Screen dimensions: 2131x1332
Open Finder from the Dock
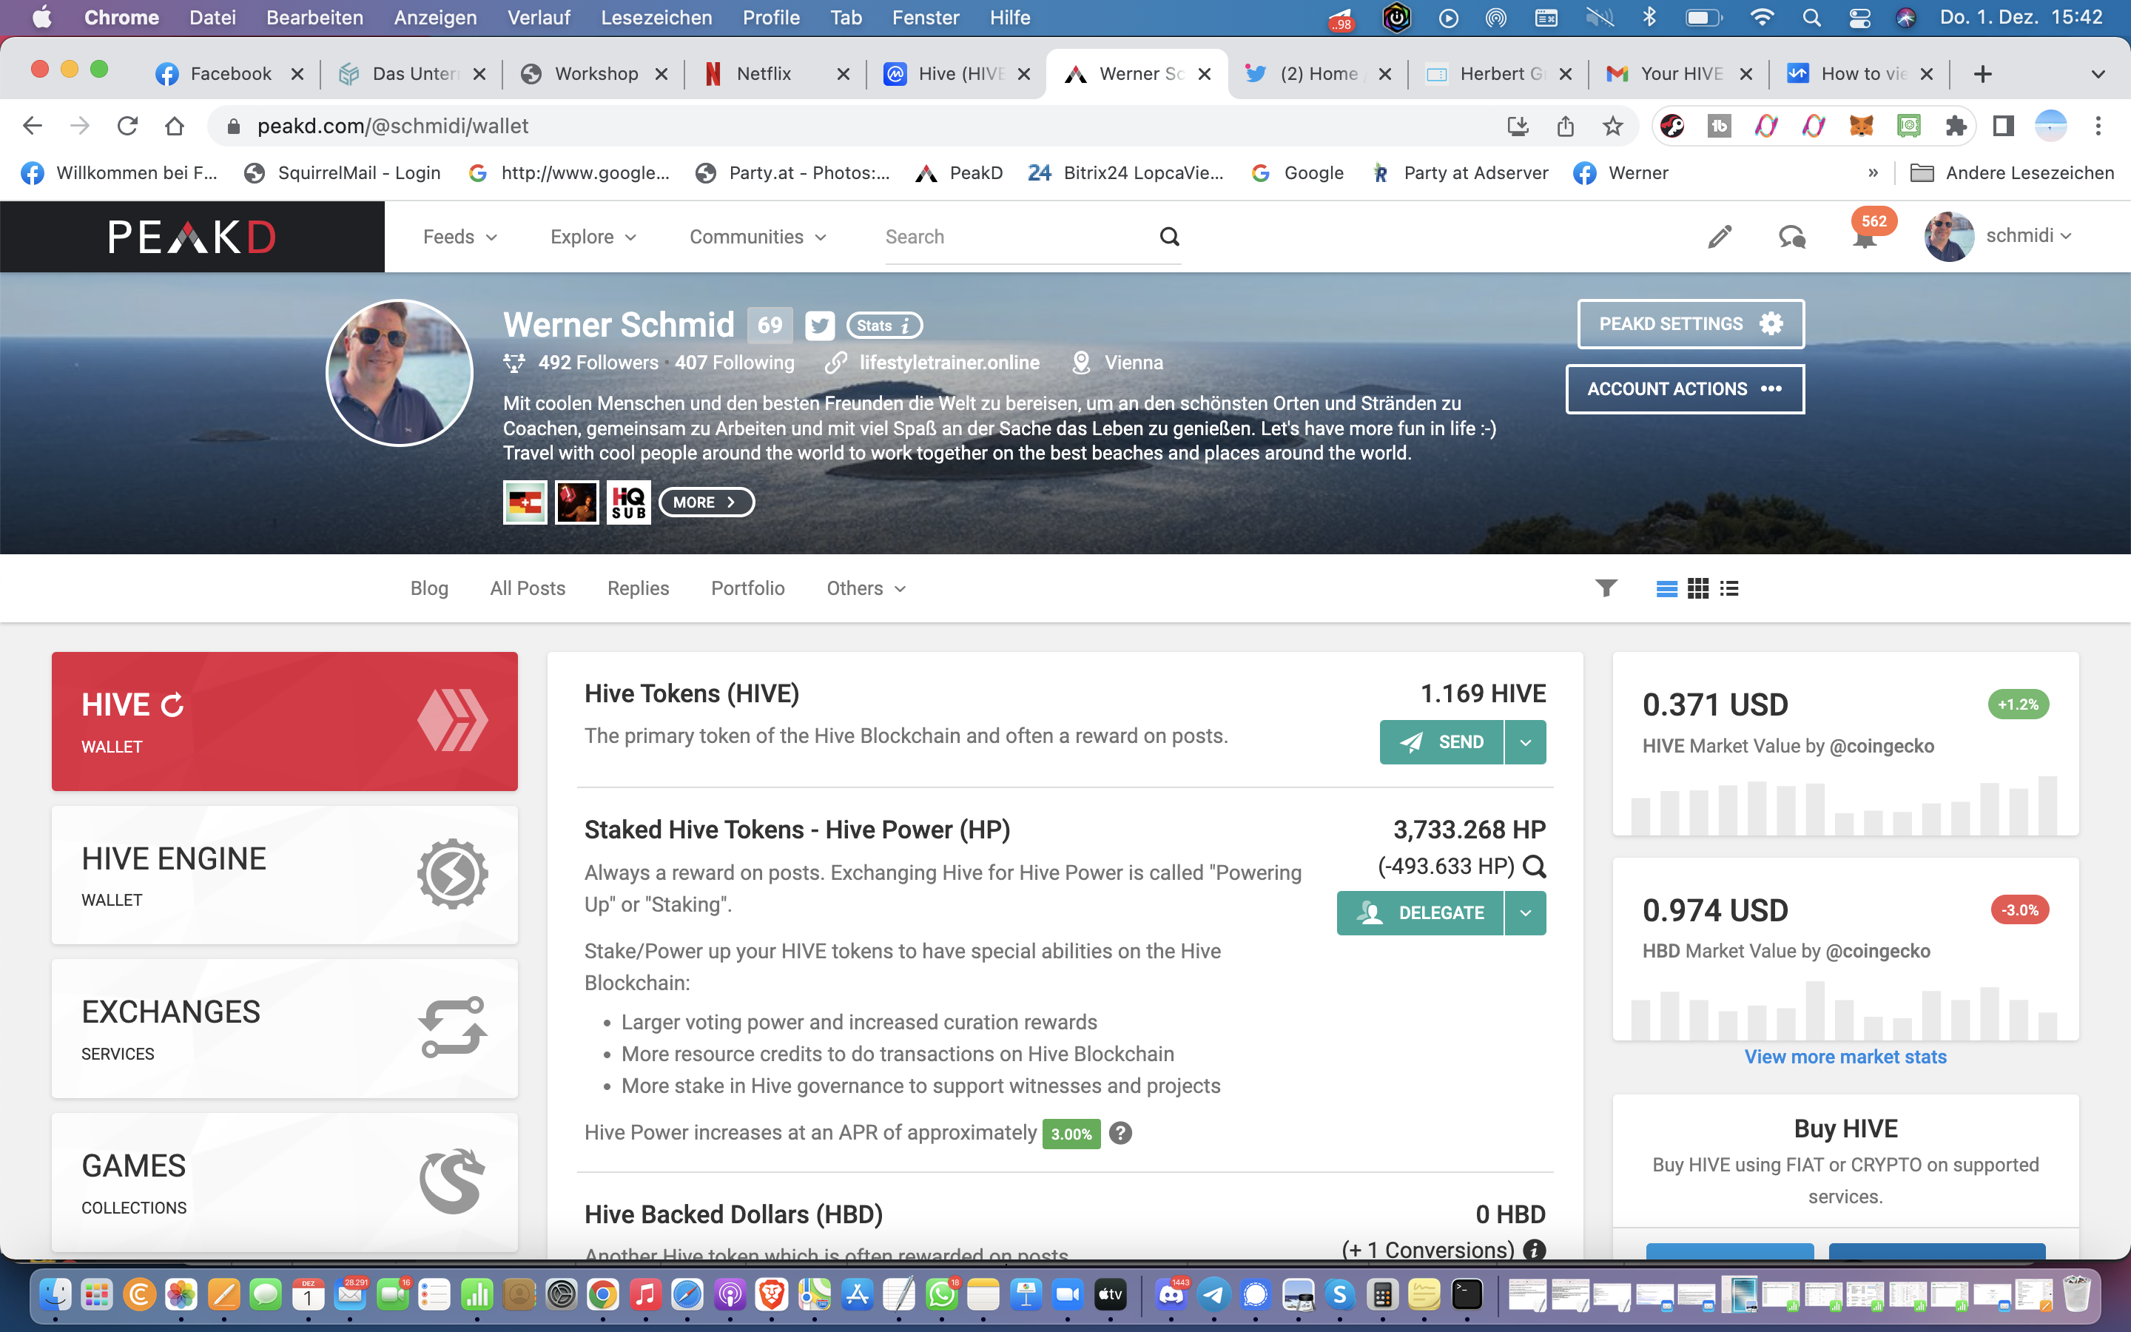55,1294
